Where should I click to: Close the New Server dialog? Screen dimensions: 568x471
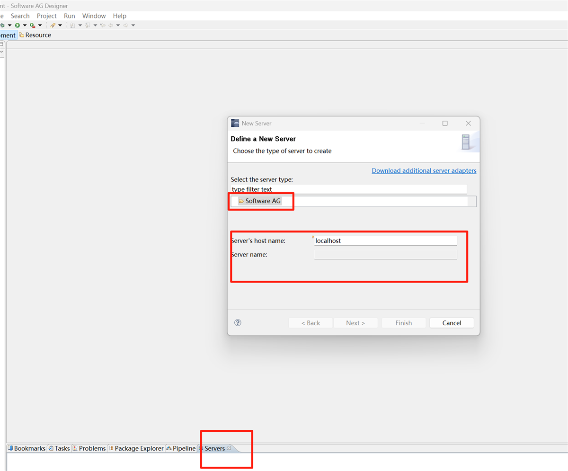[468, 123]
